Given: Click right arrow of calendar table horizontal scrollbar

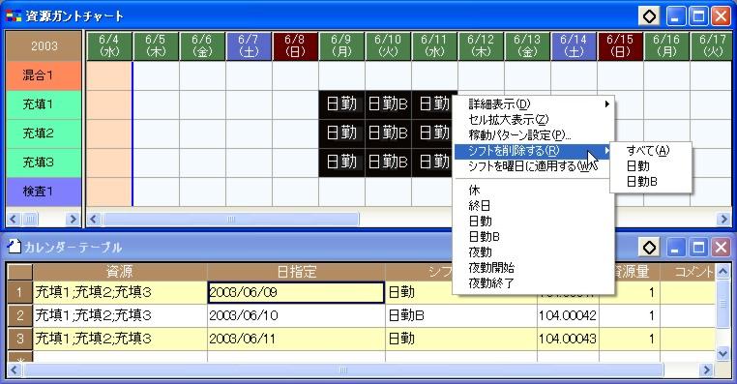Looking at the screenshot, I should click(x=706, y=370).
